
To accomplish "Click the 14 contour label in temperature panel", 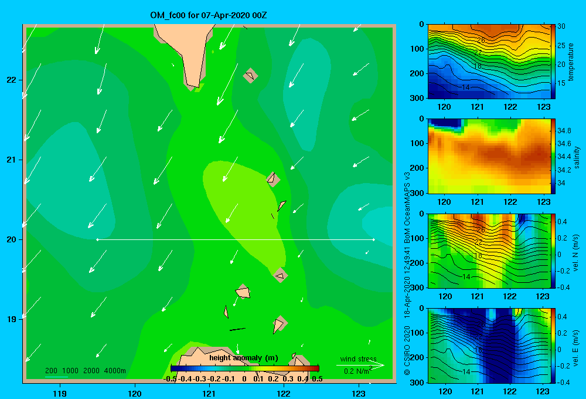I will pos(466,87).
